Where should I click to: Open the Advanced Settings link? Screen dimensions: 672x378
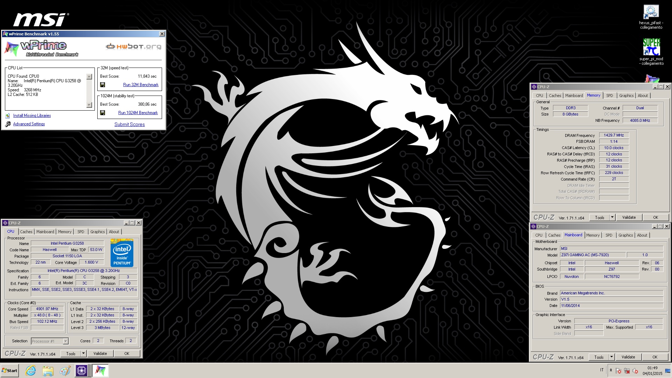coord(29,124)
